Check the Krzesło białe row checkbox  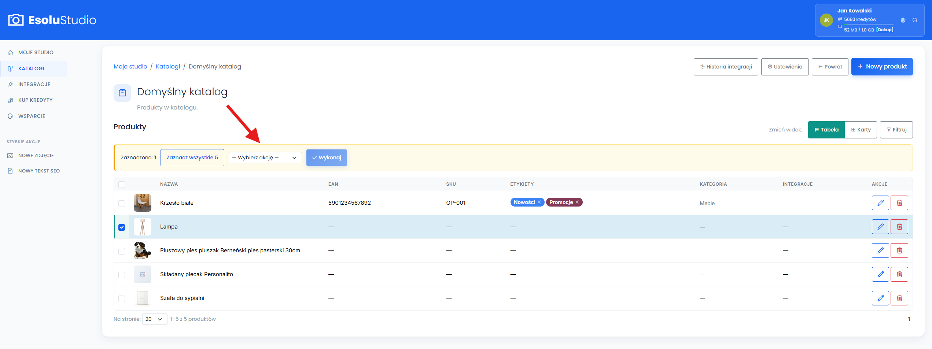pyautogui.click(x=122, y=203)
